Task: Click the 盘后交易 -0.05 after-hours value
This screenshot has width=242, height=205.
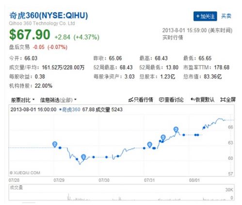Action: (x=39, y=47)
